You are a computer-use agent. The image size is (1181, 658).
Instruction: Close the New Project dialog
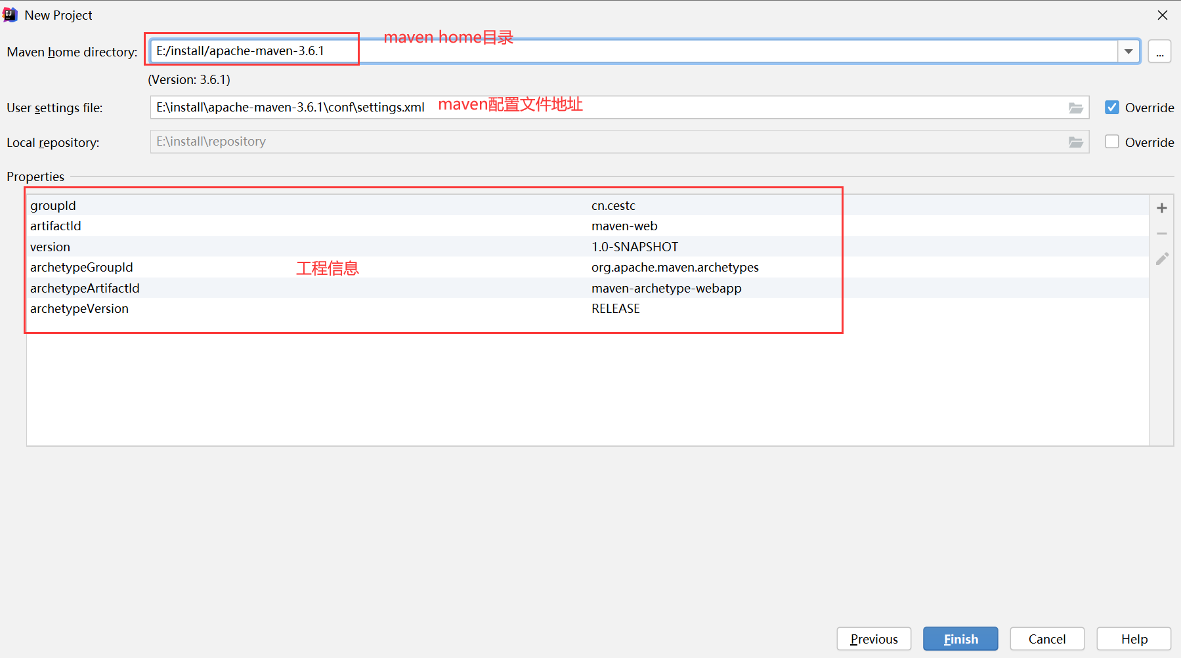pyautogui.click(x=1162, y=15)
